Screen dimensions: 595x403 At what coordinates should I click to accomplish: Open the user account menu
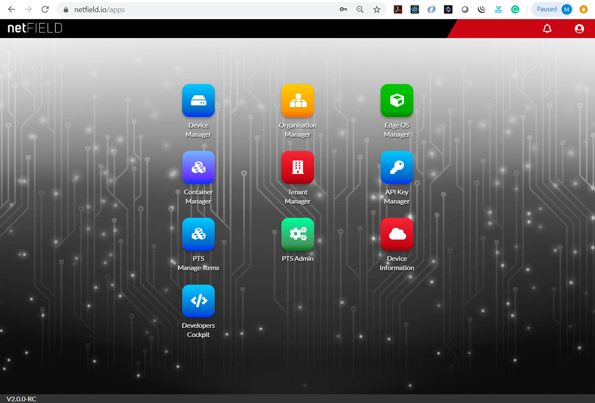click(x=579, y=28)
